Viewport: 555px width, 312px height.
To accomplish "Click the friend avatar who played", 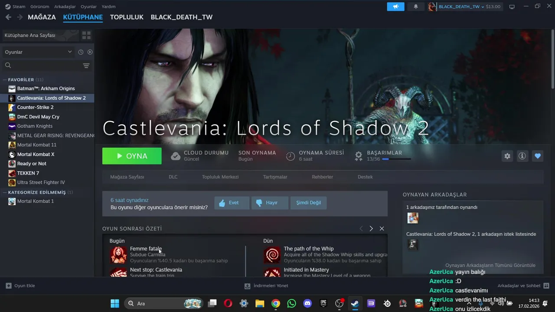I will pyautogui.click(x=413, y=218).
